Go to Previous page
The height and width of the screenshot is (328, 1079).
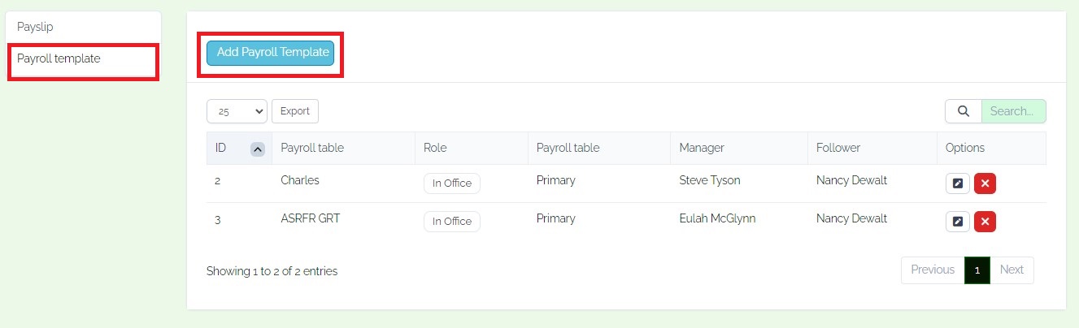tap(933, 270)
